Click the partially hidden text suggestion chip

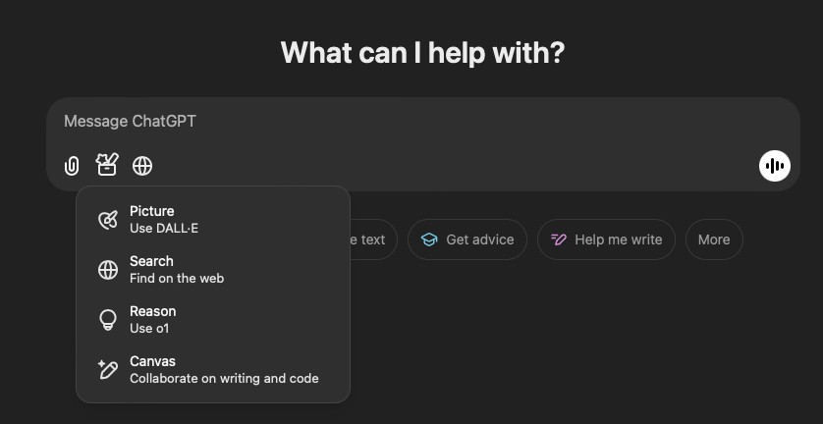coord(373,239)
